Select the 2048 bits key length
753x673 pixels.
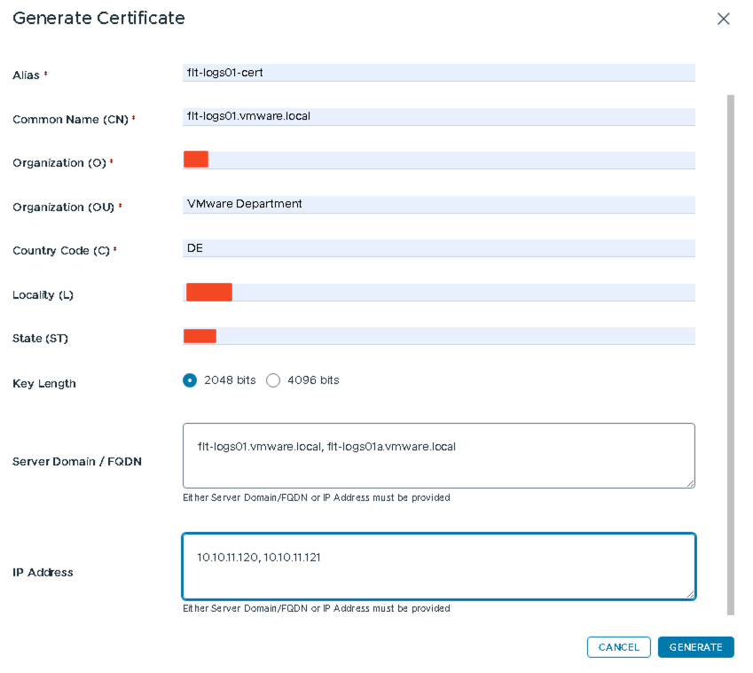tap(190, 380)
